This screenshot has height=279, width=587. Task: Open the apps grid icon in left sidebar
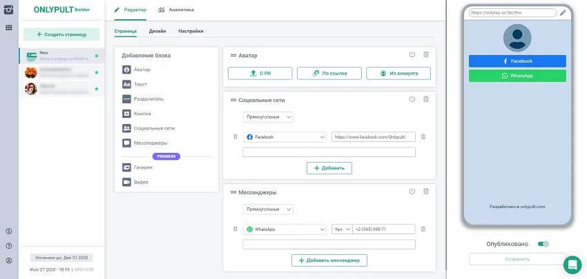[8, 28]
